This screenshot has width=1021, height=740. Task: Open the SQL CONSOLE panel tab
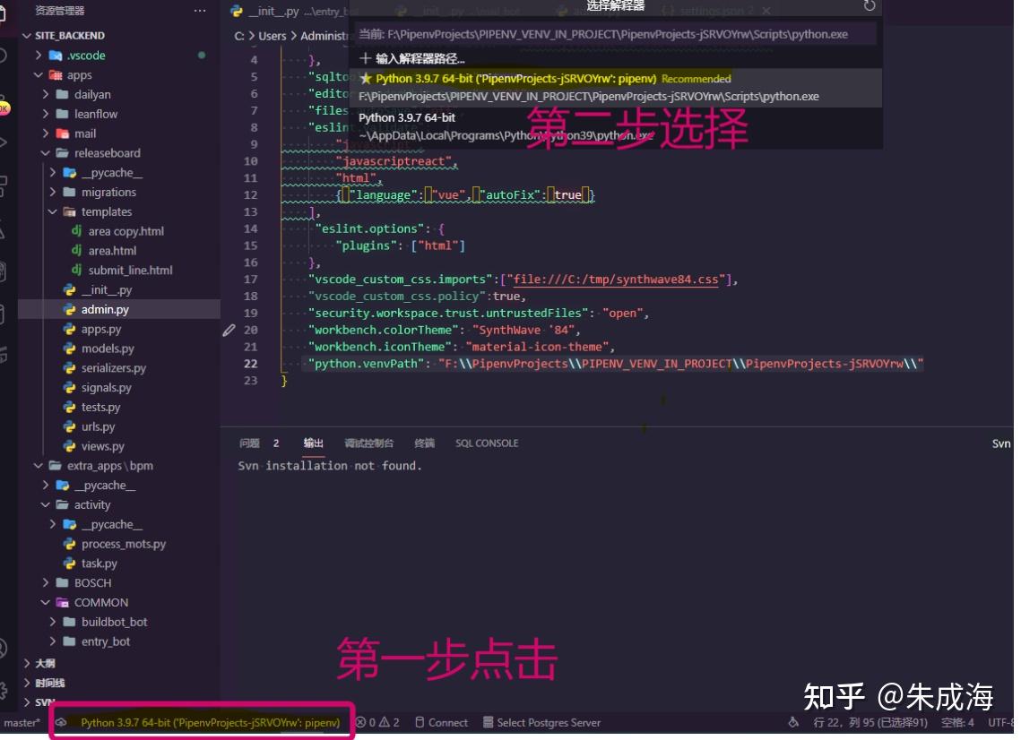coord(487,443)
